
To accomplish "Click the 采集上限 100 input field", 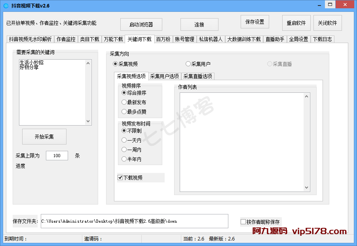I will pyautogui.click(x=57, y=156).
